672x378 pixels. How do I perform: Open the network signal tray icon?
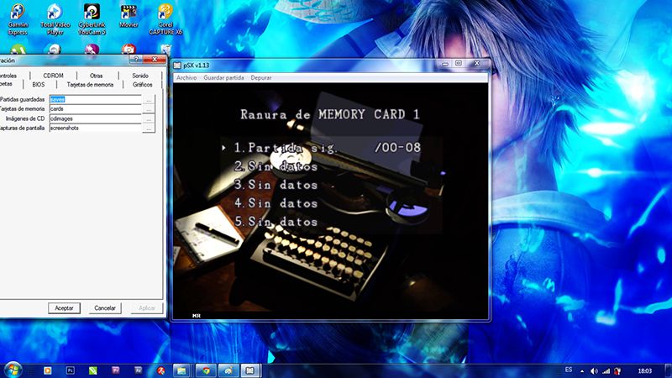(x=606, y=370)
